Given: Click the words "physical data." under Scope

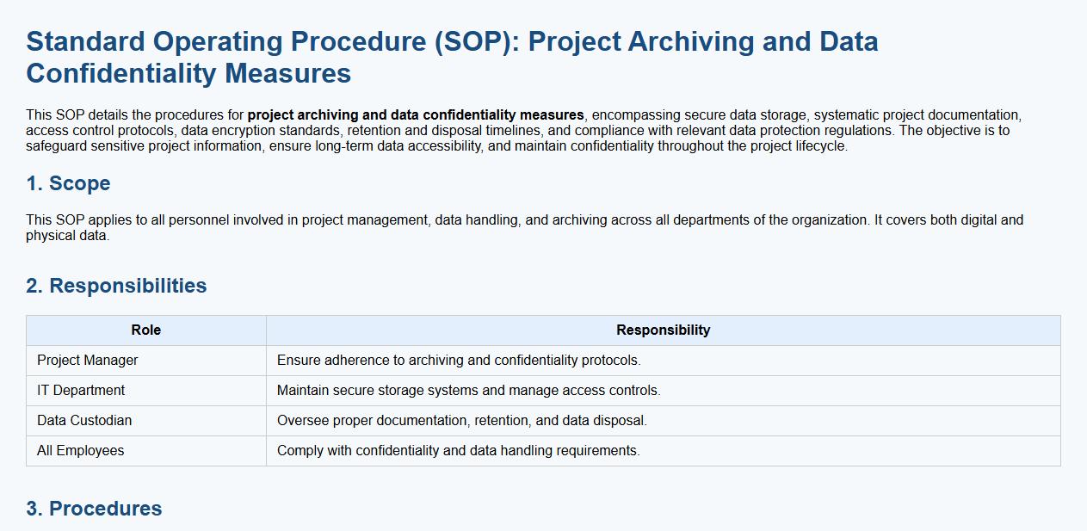Looking at the screenshot, I should click(x=67, y=236).
